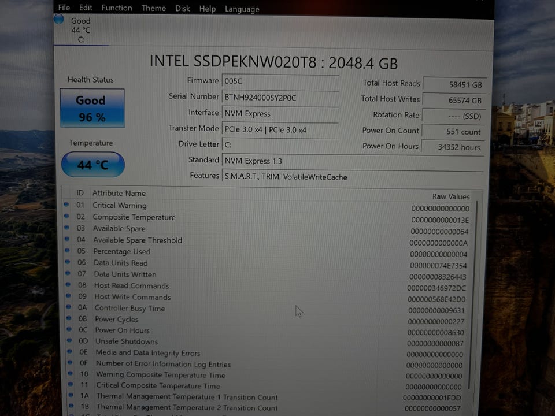Click the status icon beside Unsafe Shutdowns
The image size is (555, 416).
click(x=68, y=341)
